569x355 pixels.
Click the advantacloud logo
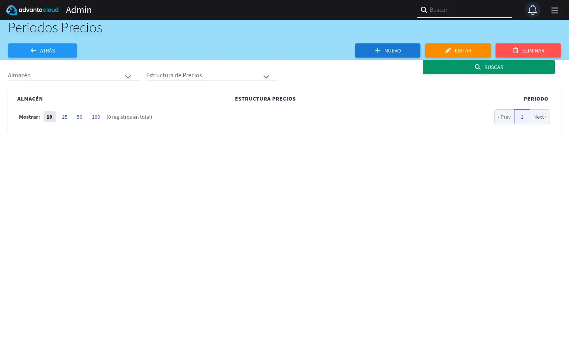coord(32,10)
